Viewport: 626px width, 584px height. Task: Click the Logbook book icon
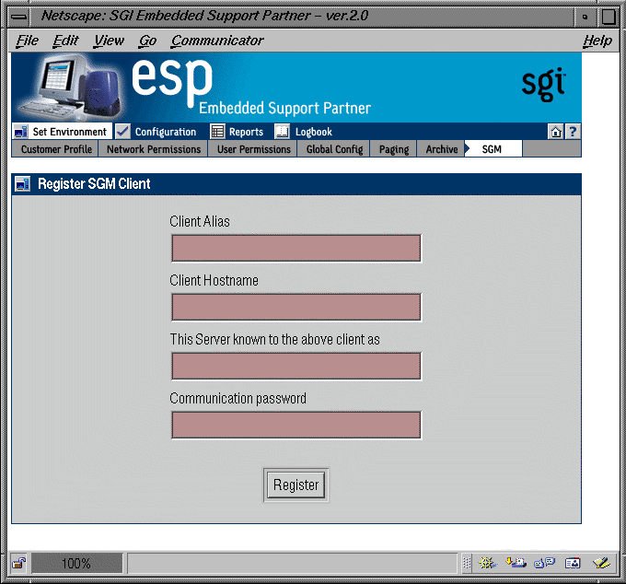283,132
